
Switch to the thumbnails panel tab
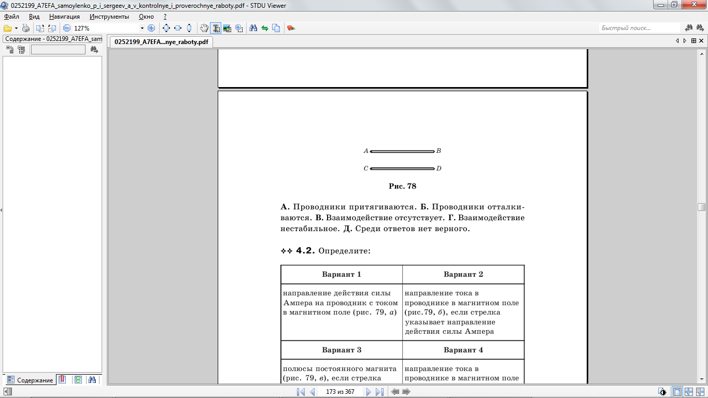78,380
